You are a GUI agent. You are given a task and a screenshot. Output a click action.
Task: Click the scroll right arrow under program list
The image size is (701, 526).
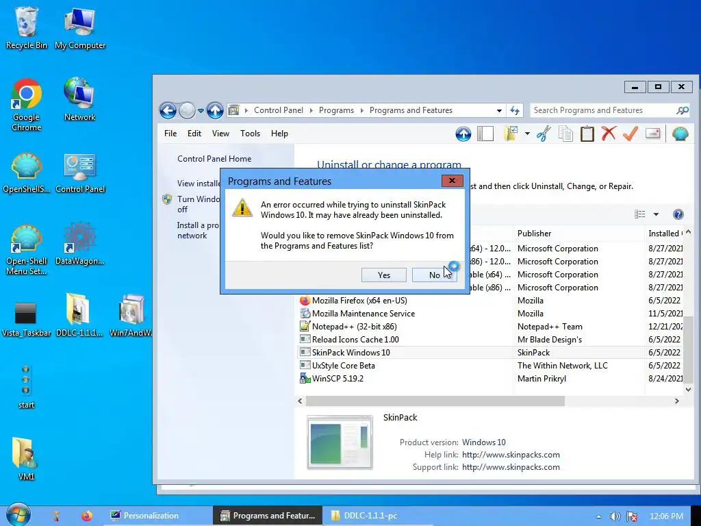click(x=677, y=401)
